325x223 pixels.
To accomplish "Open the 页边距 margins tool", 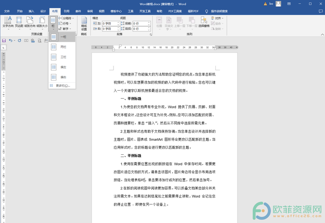I will coord(19,22).
